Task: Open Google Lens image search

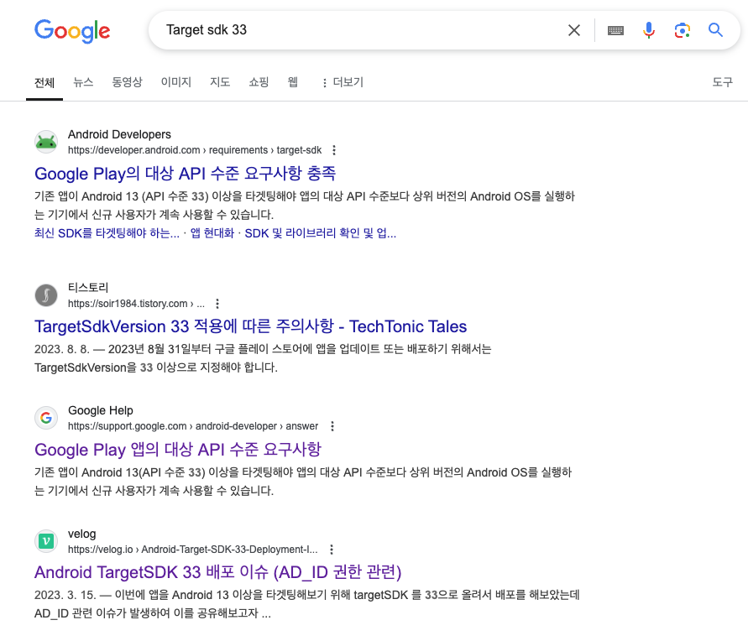Action: [x=683, y=30]
